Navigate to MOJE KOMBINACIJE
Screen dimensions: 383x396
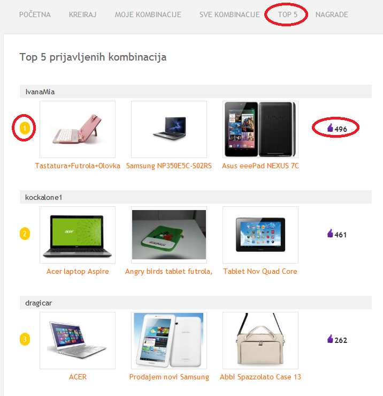148,14
